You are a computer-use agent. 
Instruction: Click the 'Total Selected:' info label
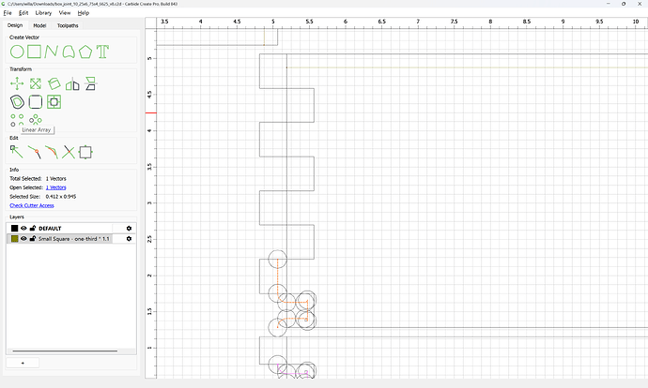25,179
